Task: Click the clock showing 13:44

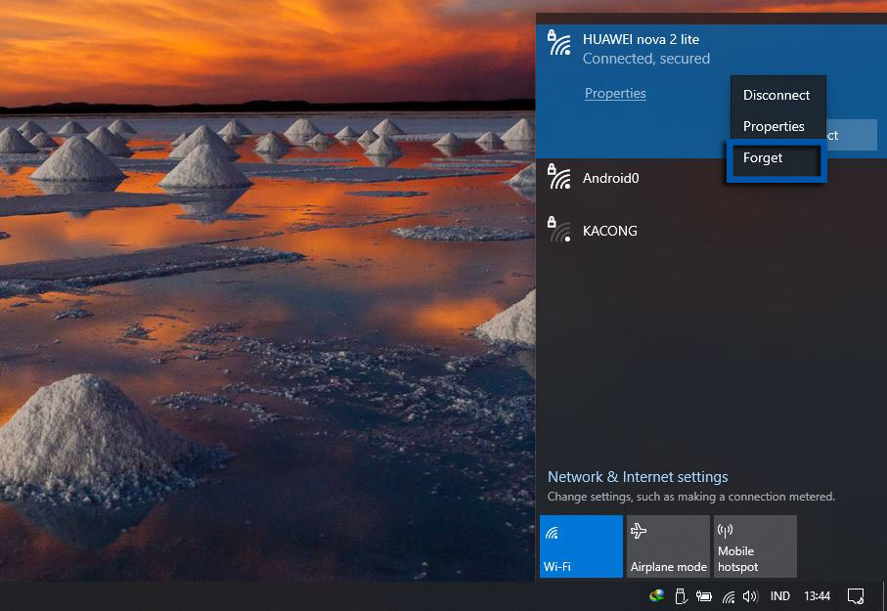Action: (x=817, y=595)
